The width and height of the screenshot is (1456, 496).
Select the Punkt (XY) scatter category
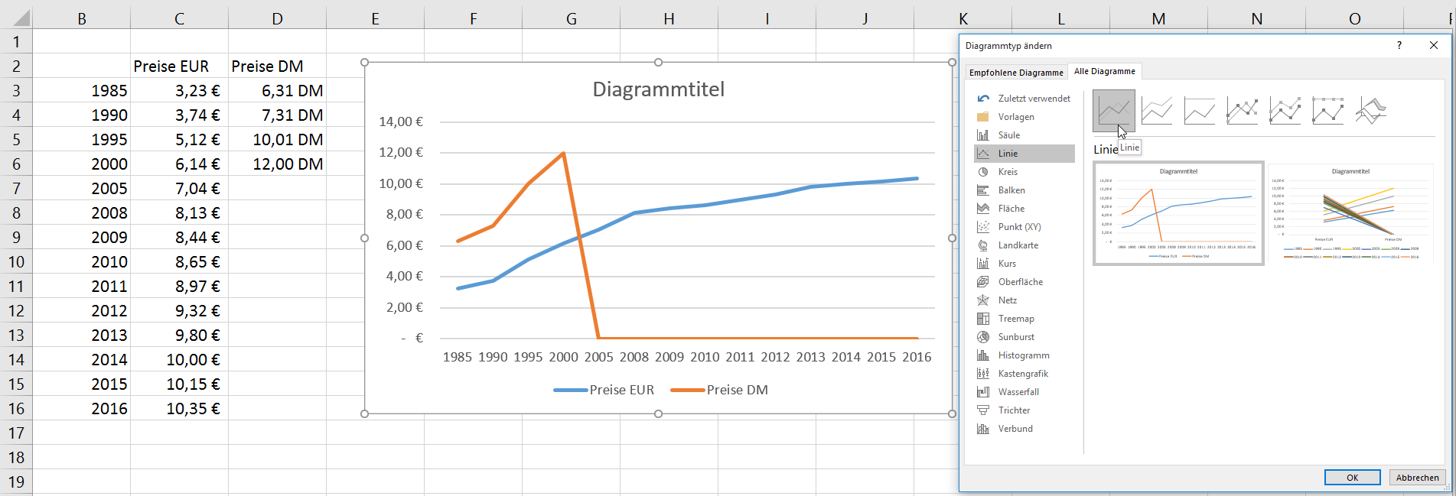1019,227
